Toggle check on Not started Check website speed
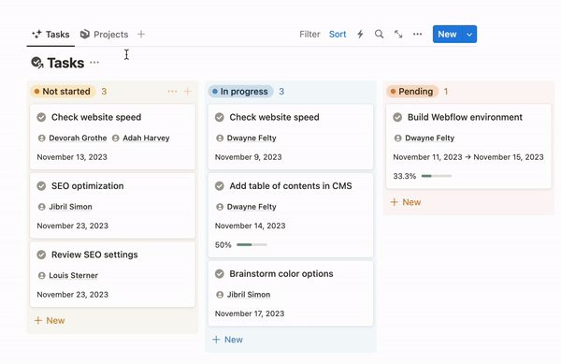 pyautogui.click(x=41, y=117)
